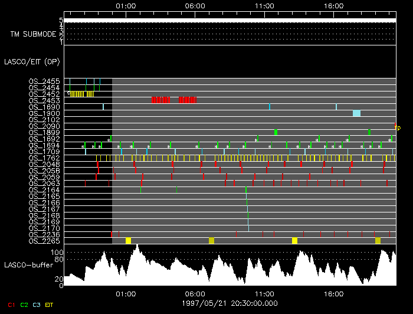413x314 pixels.
Task: Click the first red cluster in OS_2453 row
Action: 160,100
